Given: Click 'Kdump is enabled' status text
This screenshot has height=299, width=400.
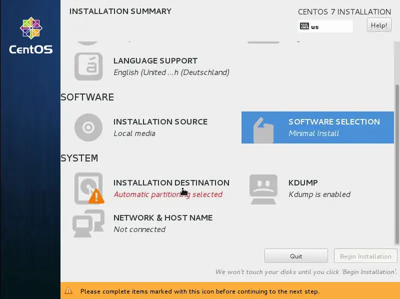Looking at the screenshot, I should [x=319, y=194].
